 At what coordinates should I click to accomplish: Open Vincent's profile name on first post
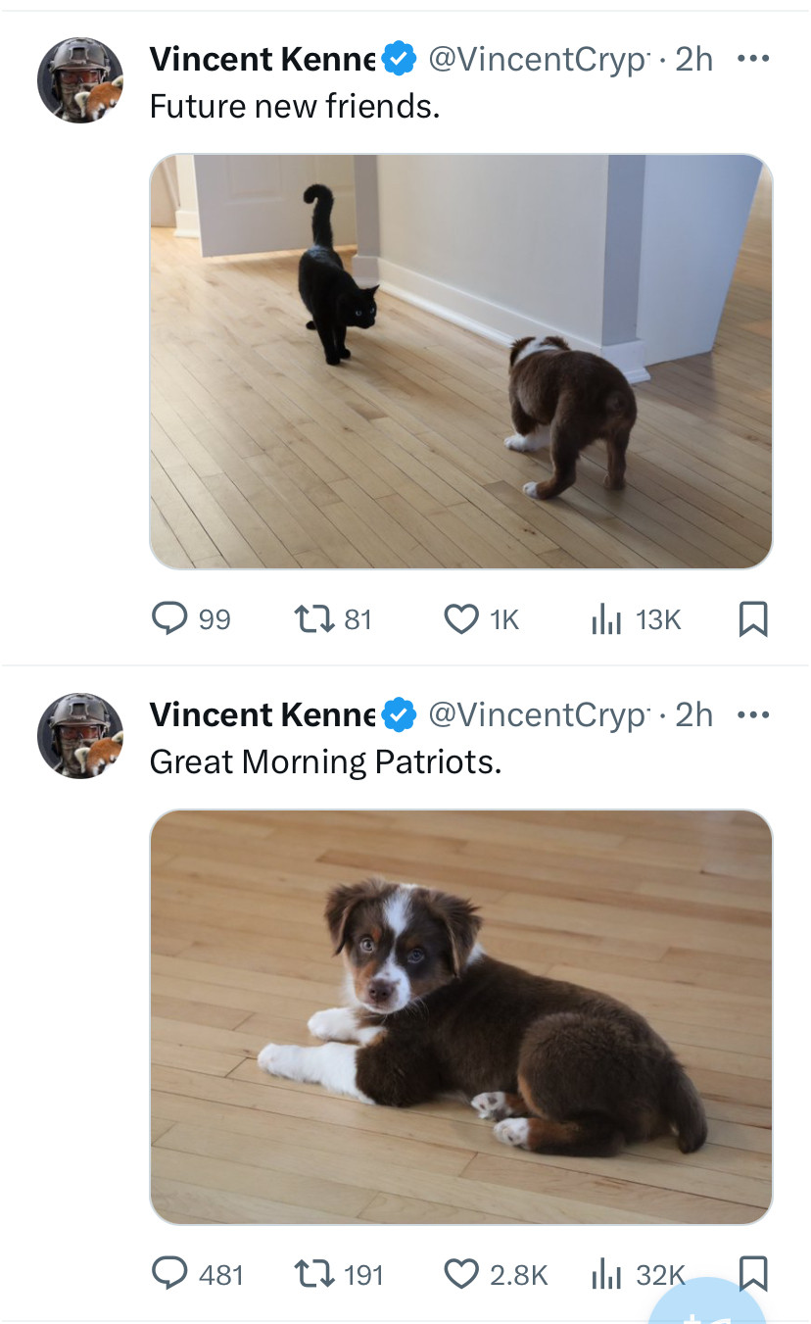point(262,60)
